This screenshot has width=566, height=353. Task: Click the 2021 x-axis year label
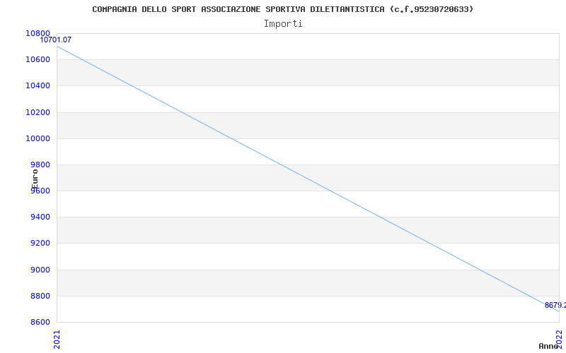(x=57, y=338)
